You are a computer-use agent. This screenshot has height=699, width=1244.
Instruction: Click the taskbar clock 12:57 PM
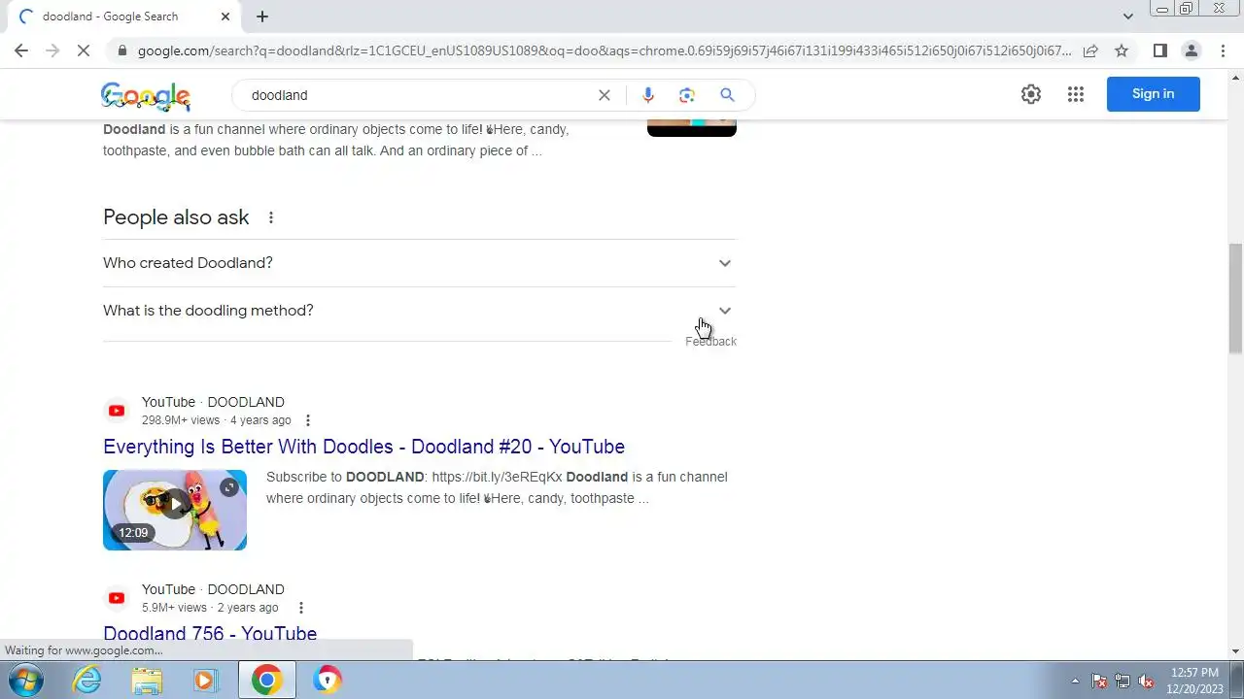pyautogui.click(x=1194, y=672)
